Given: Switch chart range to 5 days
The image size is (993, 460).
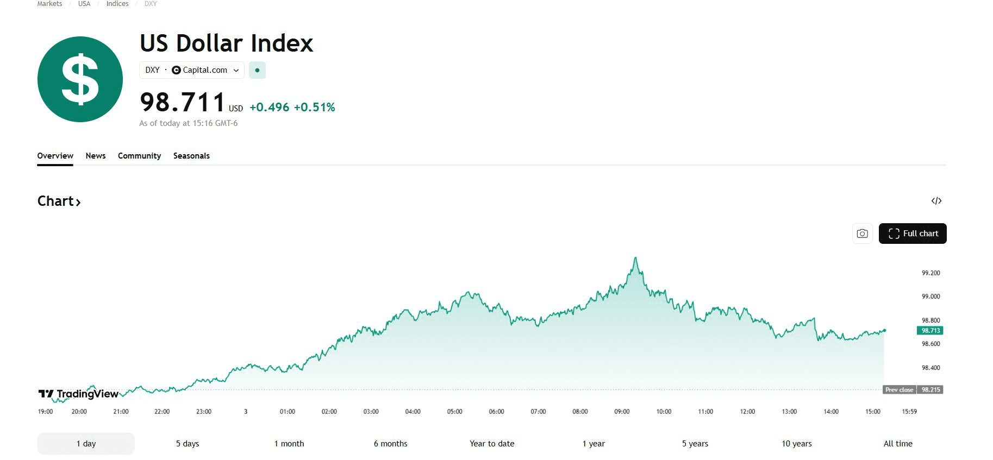Looking at the screenshot, I should [x=188, y=444].
